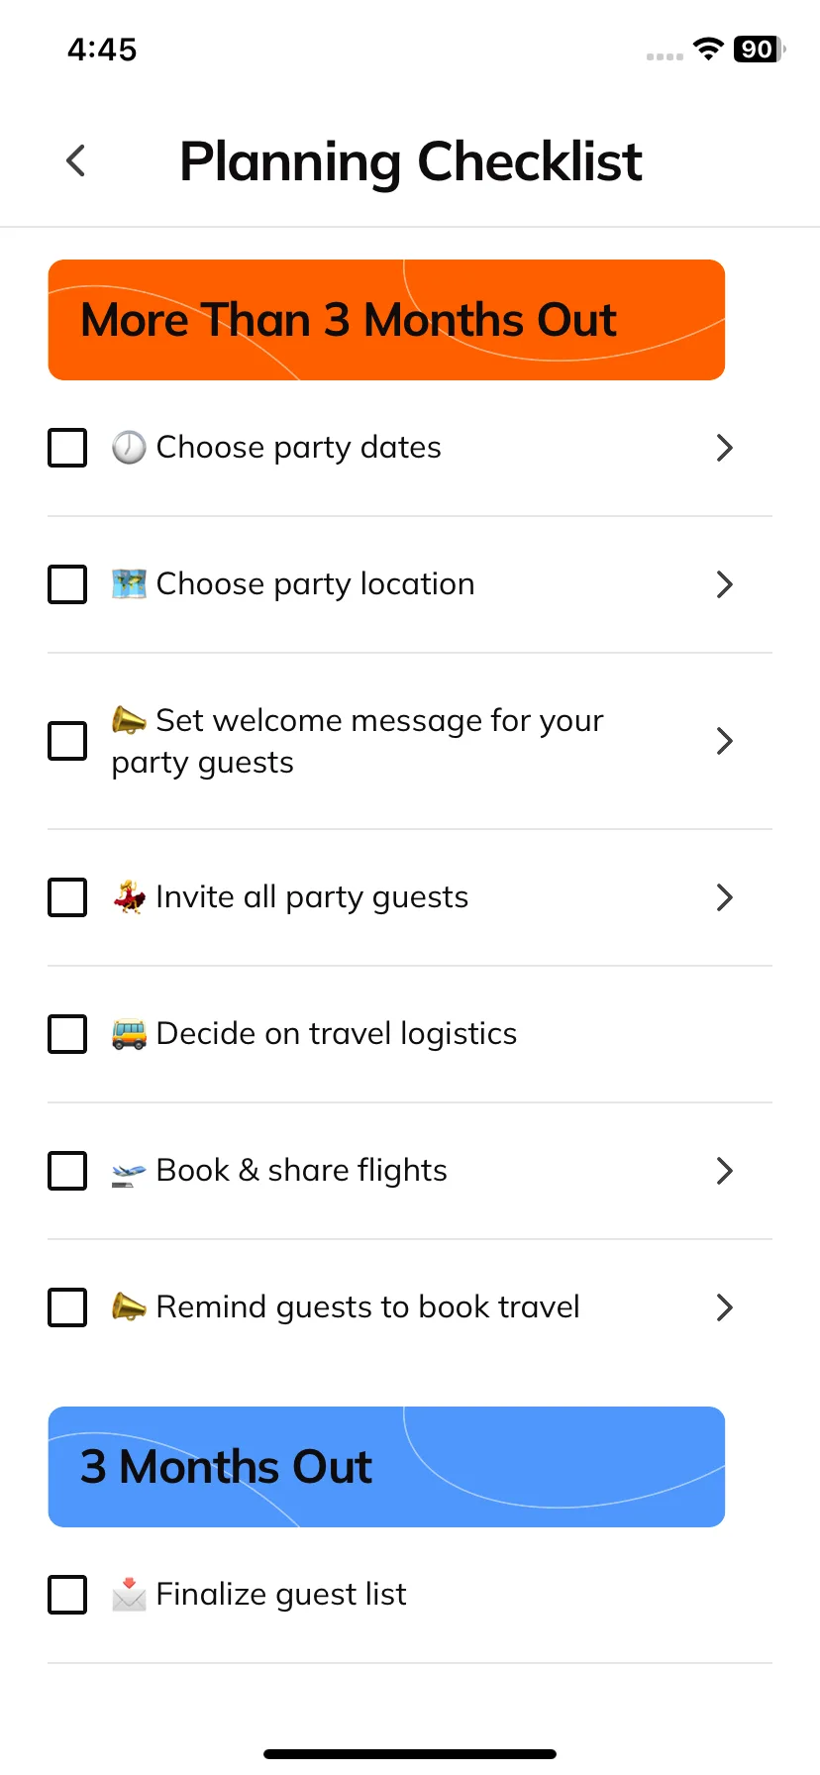Tick the Choose party location checkbox
Viewport: 820px width, 1775px height.
pyautogui.click(x=67, y=584)
